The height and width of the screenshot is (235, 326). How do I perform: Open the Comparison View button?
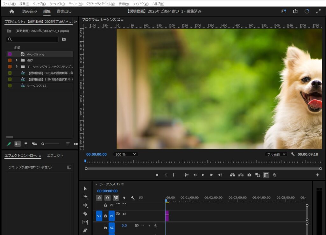(x=258, y=175)
